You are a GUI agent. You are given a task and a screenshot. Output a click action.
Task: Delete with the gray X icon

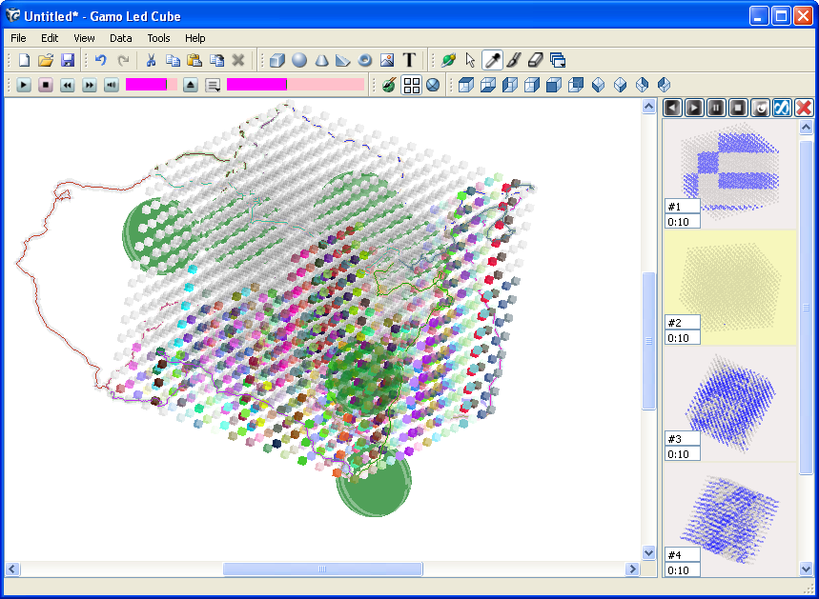(238, 61)
